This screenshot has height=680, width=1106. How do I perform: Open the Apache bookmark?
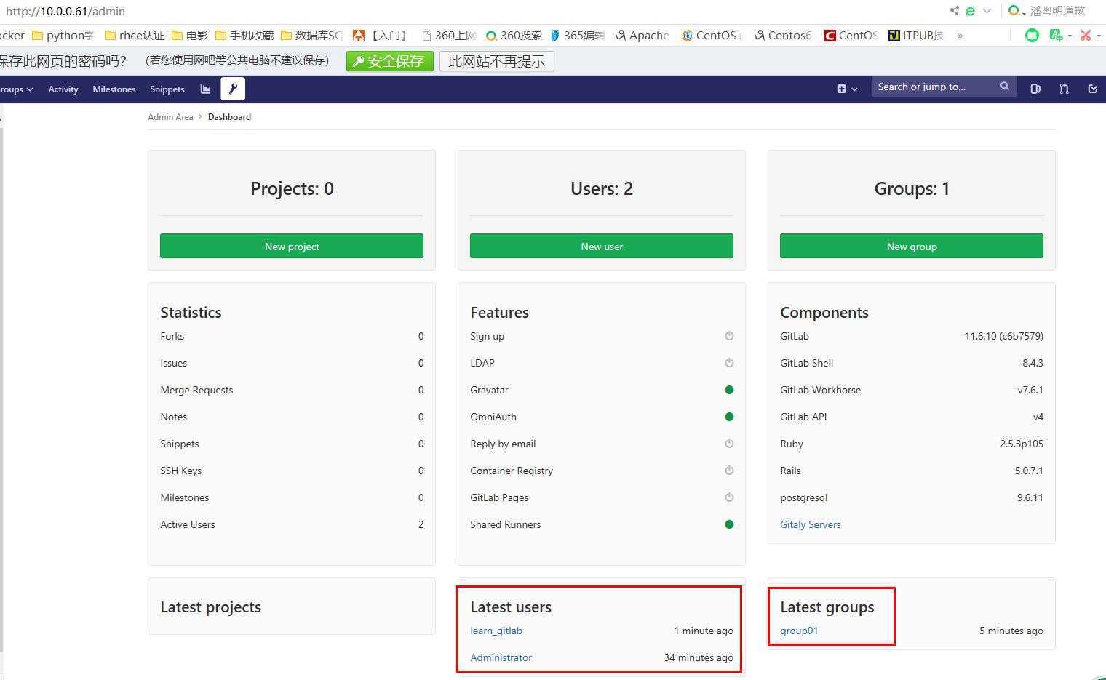coord(642,35)
